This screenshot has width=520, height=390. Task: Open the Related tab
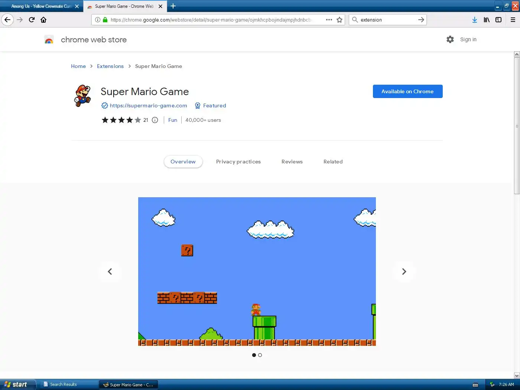333,162
